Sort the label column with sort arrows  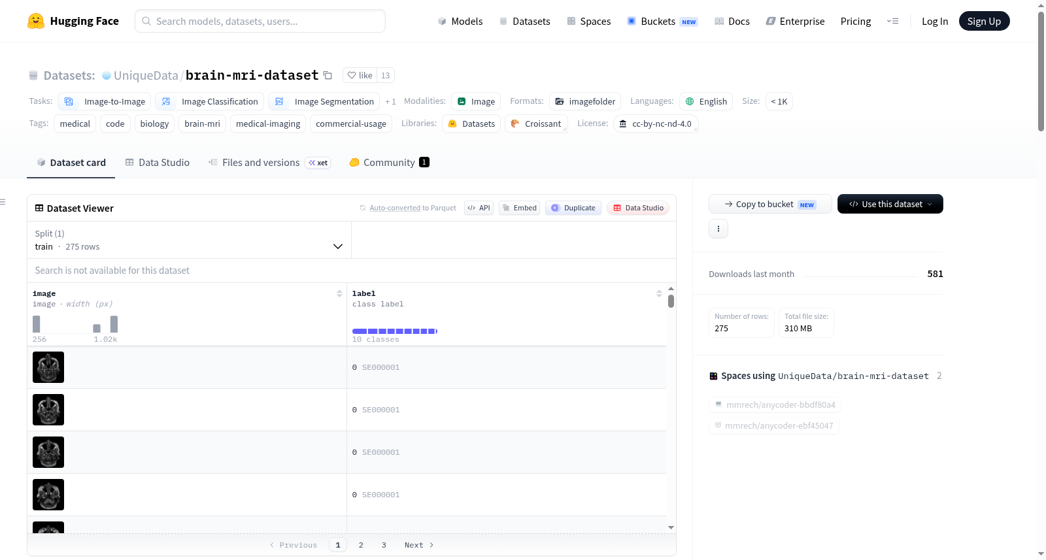click(659, 294)
